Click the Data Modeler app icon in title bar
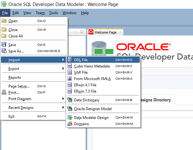Image resolution: width=193 pixels, height=150 pixels. click(x=4, y=4)
